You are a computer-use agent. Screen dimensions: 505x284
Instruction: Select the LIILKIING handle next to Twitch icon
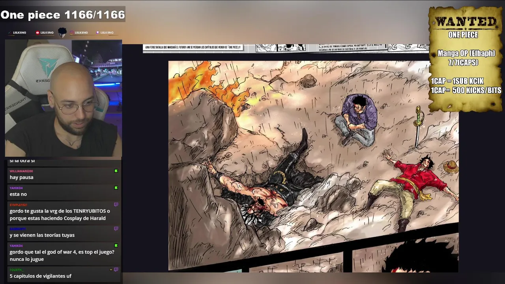coord(107,33)
